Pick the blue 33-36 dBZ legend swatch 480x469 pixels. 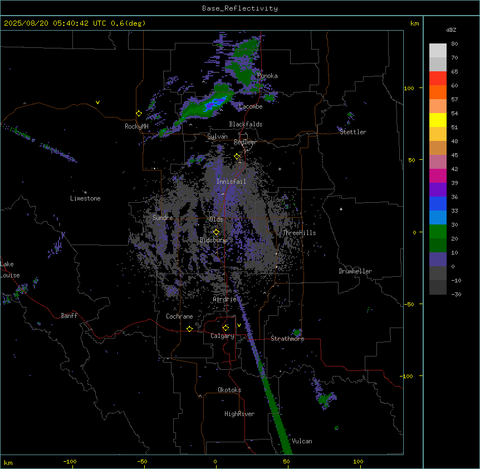(438, 204)
